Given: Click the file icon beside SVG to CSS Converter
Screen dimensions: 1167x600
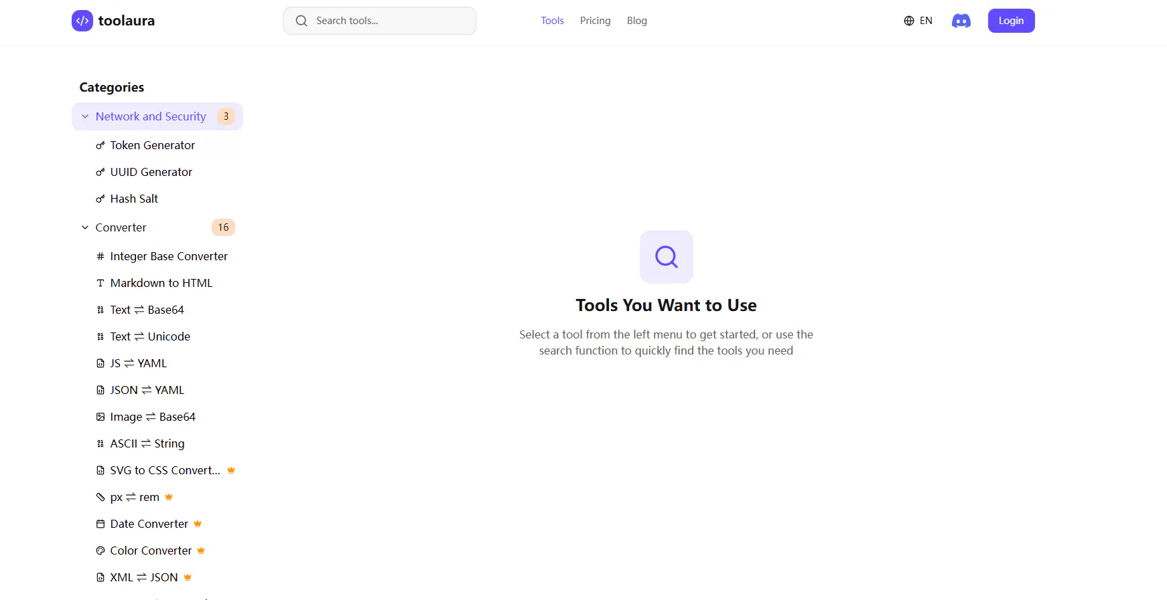Looking at the screenshot, I should pyautogui.click(x=100, y=470).
